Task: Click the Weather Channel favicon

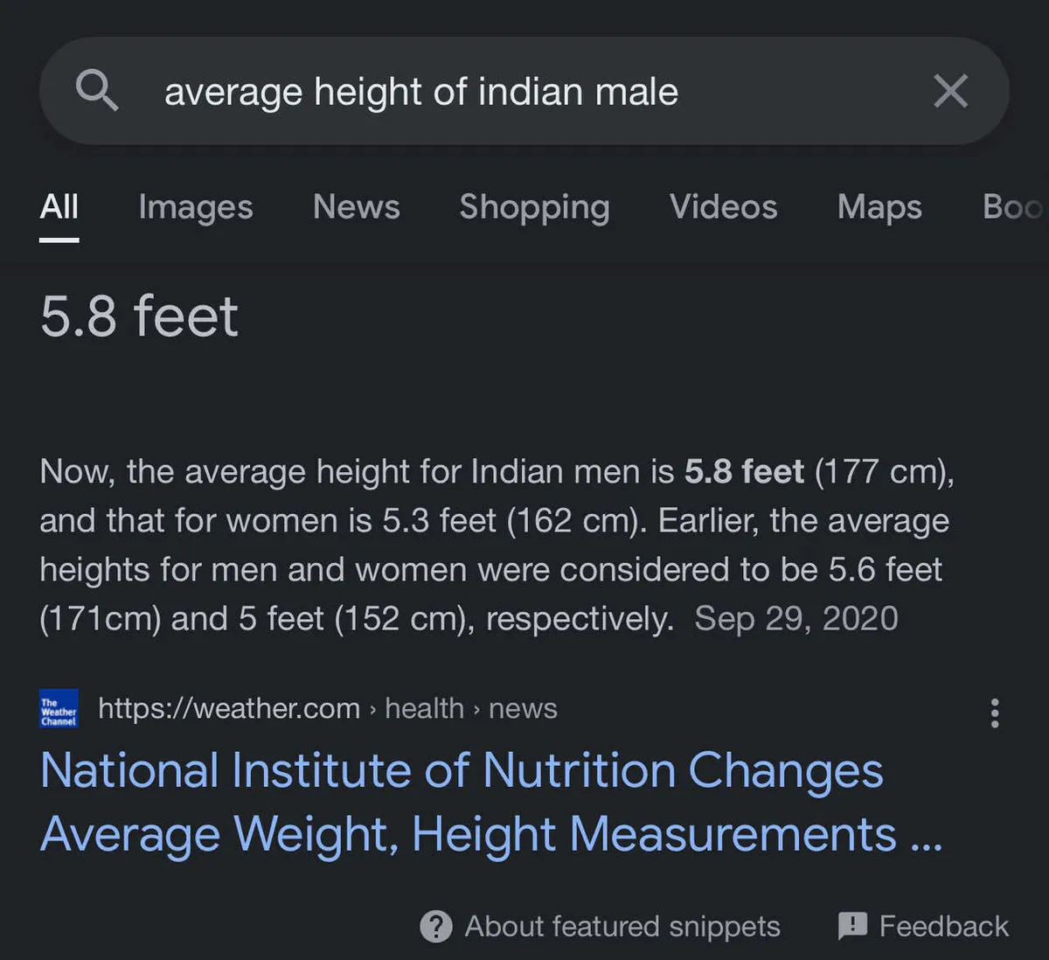Action: coord(59,709)
